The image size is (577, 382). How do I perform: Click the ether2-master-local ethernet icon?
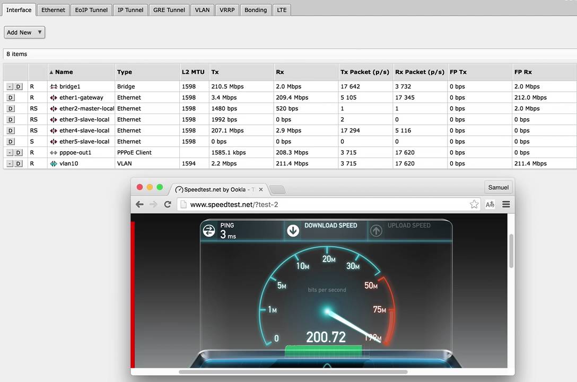(54, 109)
